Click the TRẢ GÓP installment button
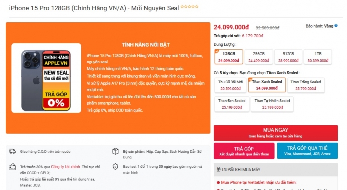347x190 pixels. [x=244, y=151]
